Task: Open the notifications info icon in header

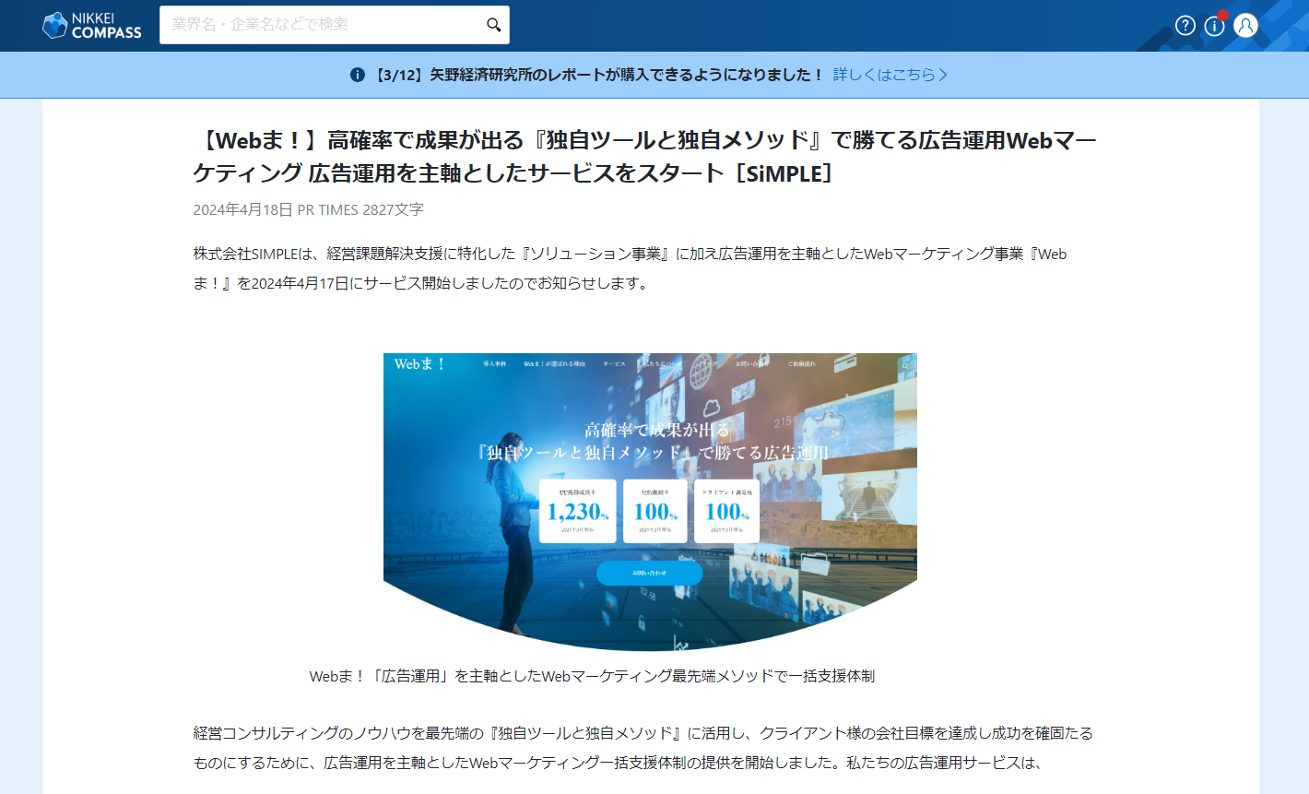Action: click(1215, 26)
